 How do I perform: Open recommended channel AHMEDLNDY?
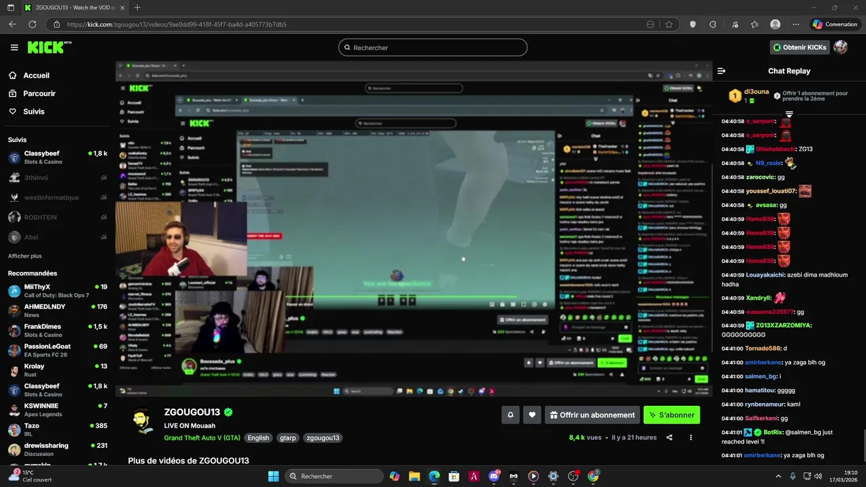58,310
